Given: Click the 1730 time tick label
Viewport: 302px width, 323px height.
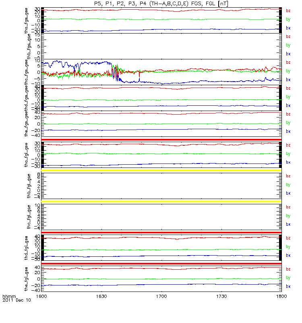Looking at the screenshot, I should tap(221, 296).
